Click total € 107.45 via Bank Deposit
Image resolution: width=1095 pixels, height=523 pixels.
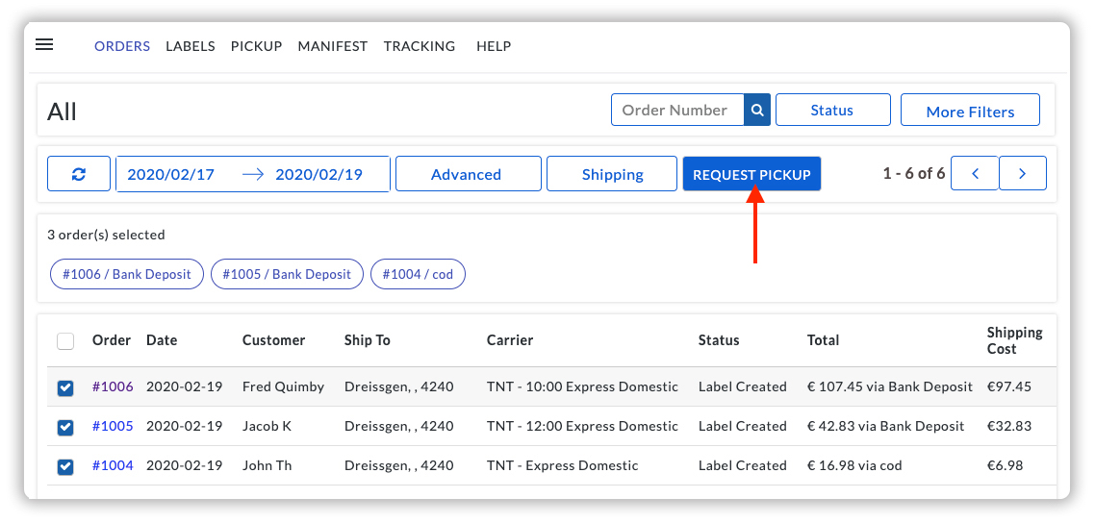890,386
